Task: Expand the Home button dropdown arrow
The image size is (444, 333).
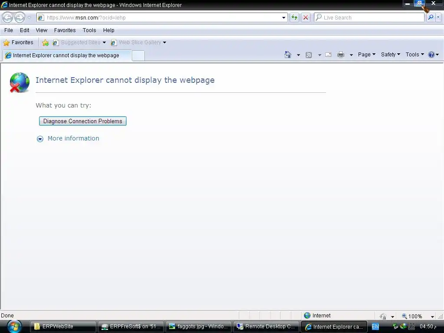Action: (298, 55)
